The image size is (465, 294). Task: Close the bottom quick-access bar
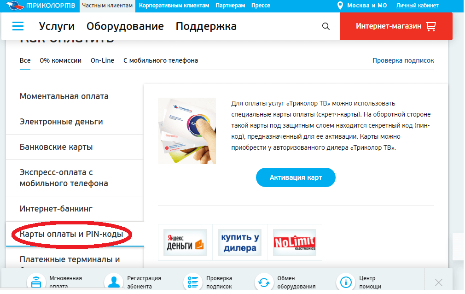coord(438,282)
